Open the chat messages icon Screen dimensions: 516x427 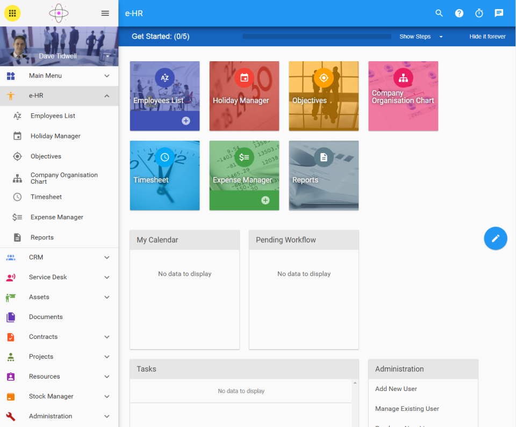(499, 13)
